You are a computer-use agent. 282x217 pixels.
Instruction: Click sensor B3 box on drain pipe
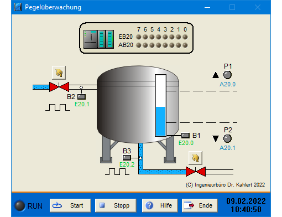click(x=127, y=158)
